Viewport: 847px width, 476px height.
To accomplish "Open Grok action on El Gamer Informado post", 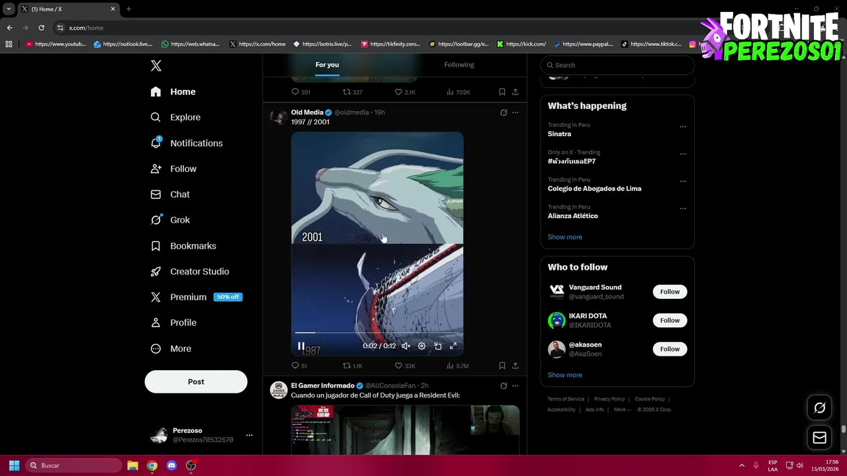I will click(x=504, y=386).
